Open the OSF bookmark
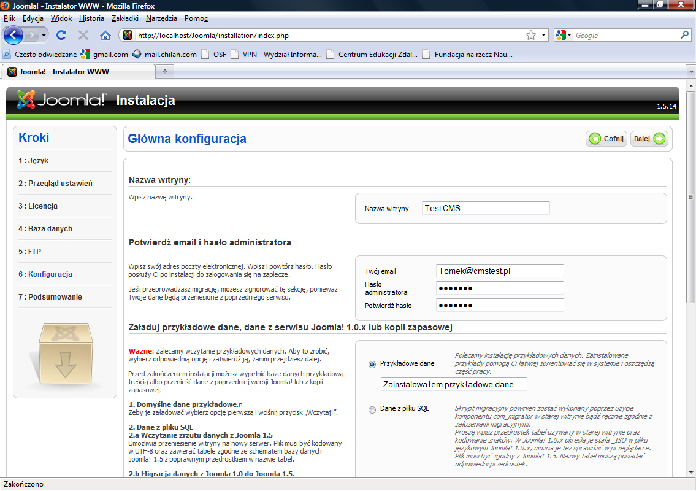Viewport: 696px width, 491px height. pos(214,54)
